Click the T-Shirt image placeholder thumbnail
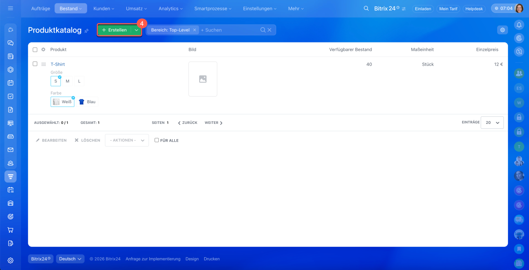This screenshot has width=529, height=270. 203,79
